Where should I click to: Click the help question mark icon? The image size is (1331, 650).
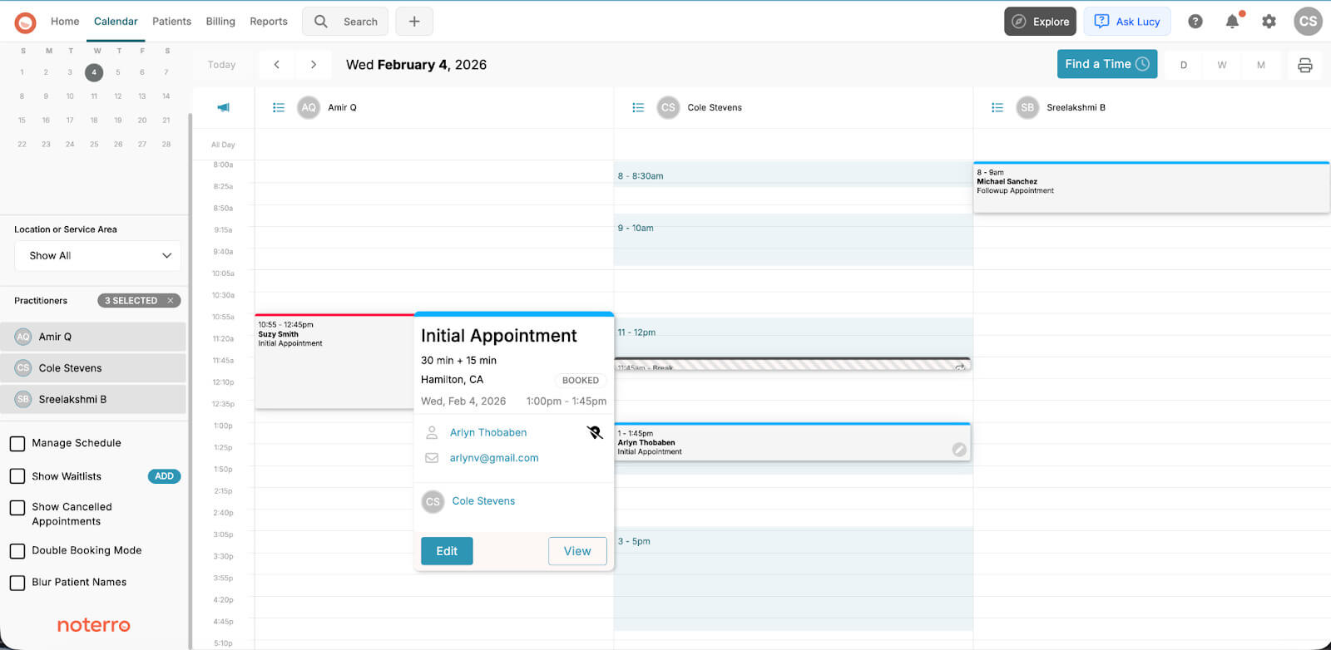pos(1195,21)
